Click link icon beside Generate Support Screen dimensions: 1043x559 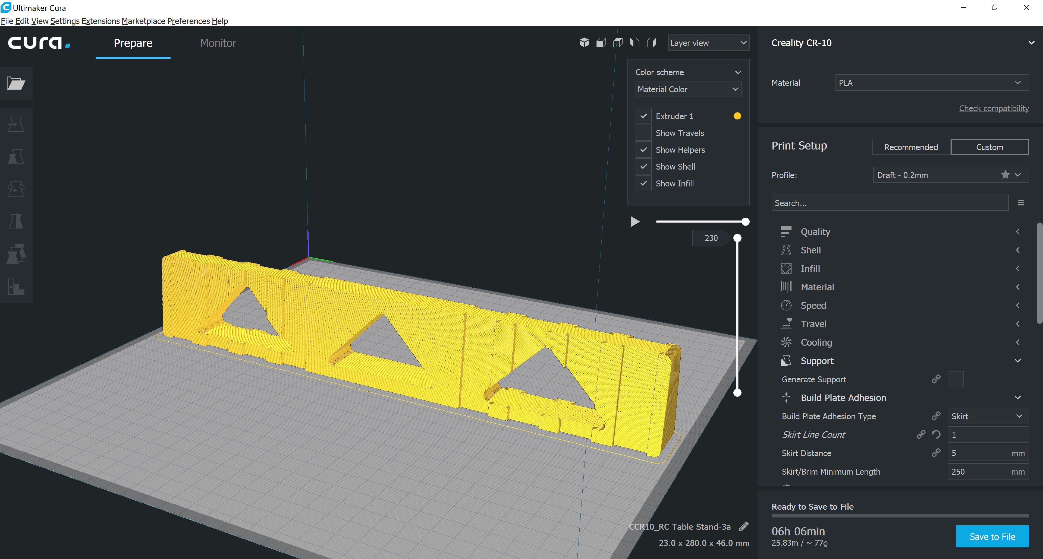[x=936, y=379]
